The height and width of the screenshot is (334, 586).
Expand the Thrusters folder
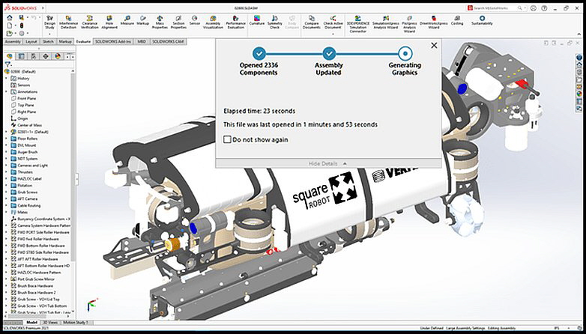[6, 172]
